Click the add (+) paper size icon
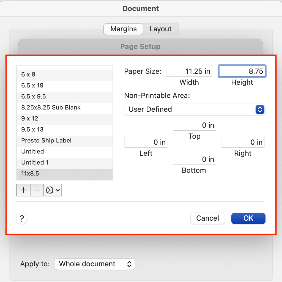The height and width of the screenshot is (282, 282). (x=23, y=190)
